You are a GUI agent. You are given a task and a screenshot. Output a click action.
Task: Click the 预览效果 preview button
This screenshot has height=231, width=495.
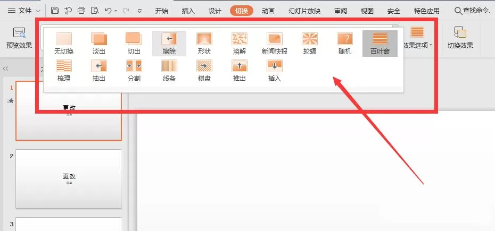(x=19, y=38)
